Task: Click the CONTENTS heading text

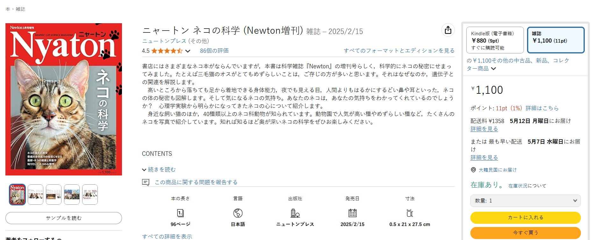Action: point(157,154)
